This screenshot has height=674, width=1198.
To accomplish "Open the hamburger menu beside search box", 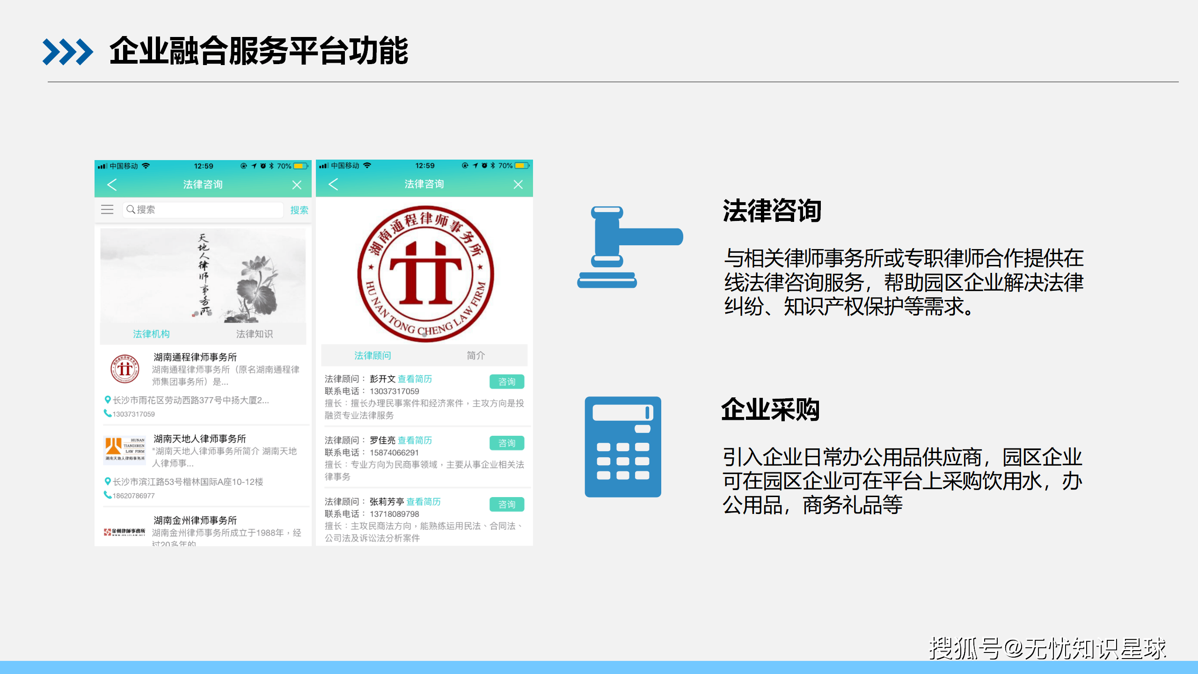I will [107, 209].
